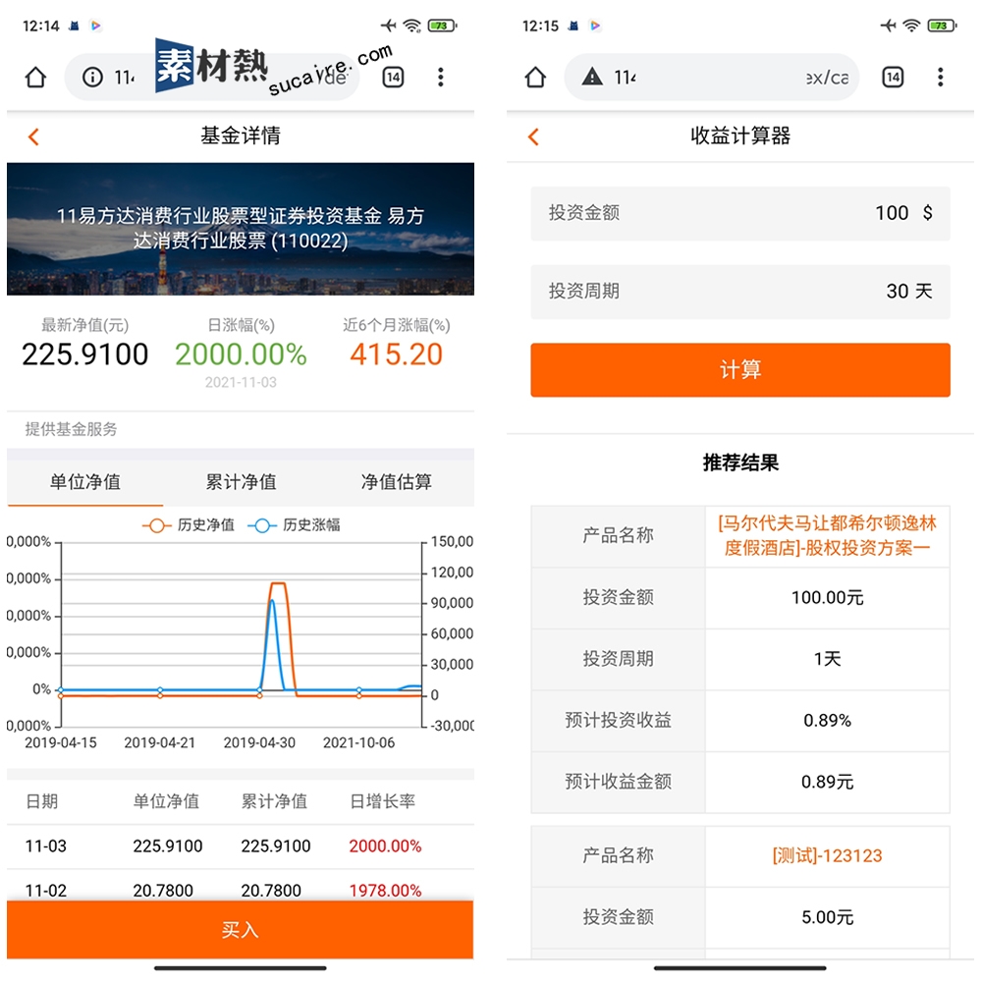This screenshot has width=982, height=982.
Task: Toggle 历史涨幅 series in chart legend
Action: [x=294, y=524]
